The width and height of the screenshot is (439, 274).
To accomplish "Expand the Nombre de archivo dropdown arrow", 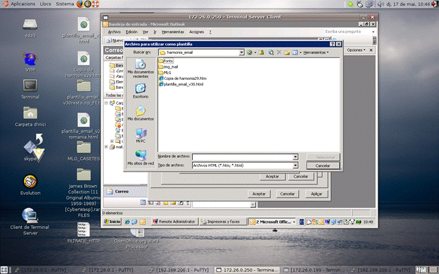I will point(295,156).
